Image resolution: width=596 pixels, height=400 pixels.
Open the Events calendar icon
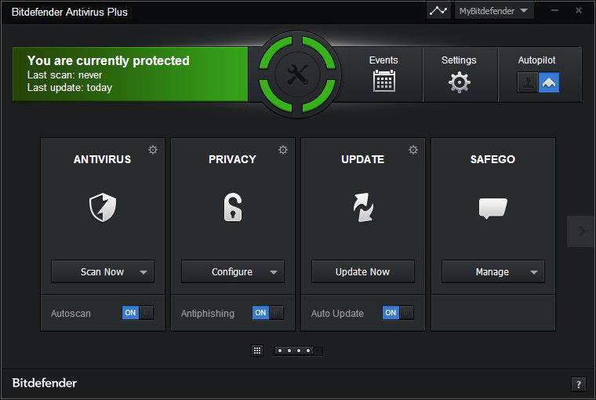point(384,81)
